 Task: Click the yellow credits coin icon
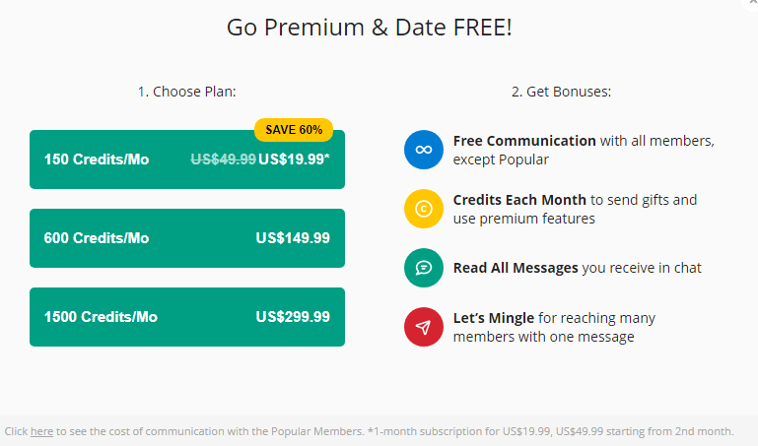pos(424,209)
